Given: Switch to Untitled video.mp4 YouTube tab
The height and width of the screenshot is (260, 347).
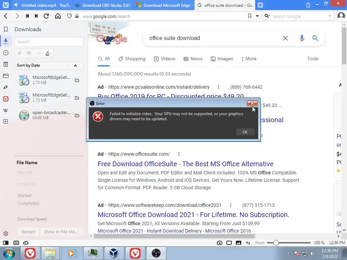Looking at the screenshot, I should (x=42, y=5).
